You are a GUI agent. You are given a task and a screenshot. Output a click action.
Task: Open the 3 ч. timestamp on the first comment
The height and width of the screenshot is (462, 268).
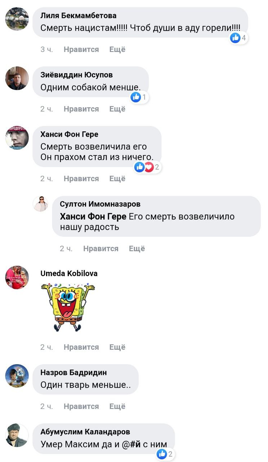47,49
